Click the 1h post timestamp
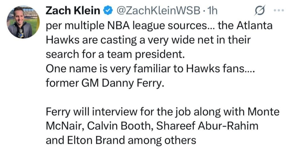Image resolution: width=292 pixels, height=150 pixels. [x=212, y=11]
